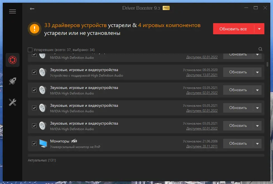Click the yellow warning exclamation icon

pos(34,28)
